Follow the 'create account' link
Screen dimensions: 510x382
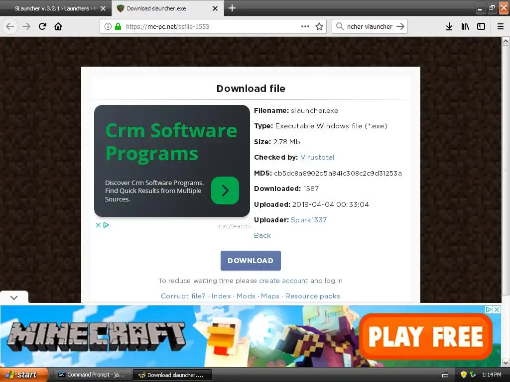tap(283, 281)
